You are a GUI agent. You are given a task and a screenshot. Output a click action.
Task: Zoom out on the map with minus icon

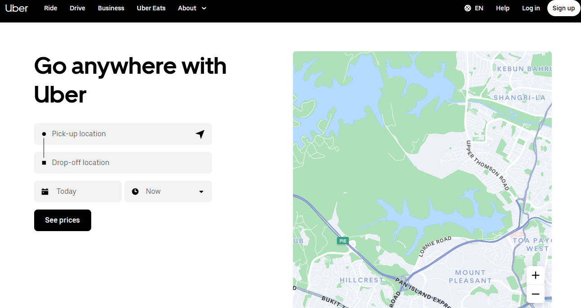[x=535, y=294]
